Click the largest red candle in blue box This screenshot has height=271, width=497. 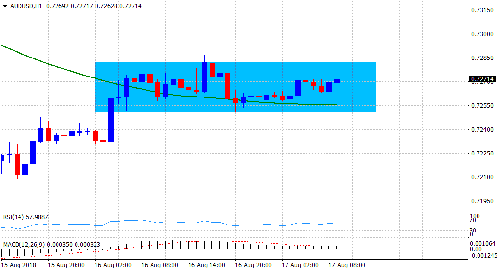pyautogui.click(x=228, y=86)
